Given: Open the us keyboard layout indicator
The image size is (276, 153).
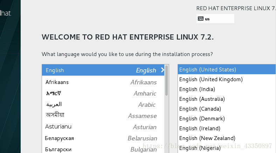Looking at the screenshot, I should tap(215, 19).
